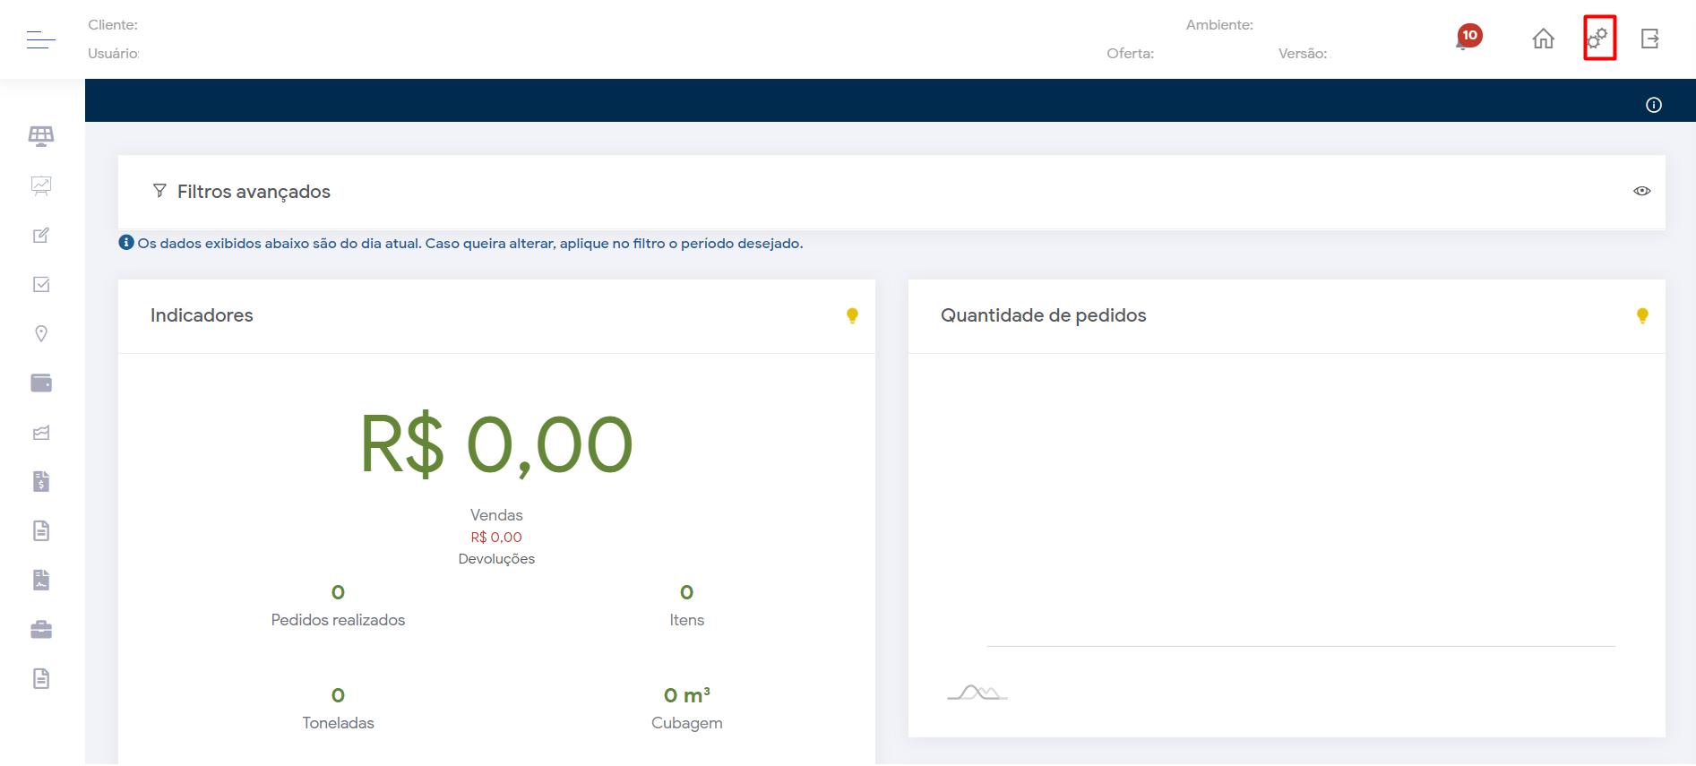Open the location pin sidebar item

(41, 333)
